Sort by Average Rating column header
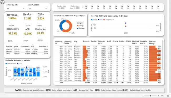This screenshot has height=98, width=171. click(152, 42)
